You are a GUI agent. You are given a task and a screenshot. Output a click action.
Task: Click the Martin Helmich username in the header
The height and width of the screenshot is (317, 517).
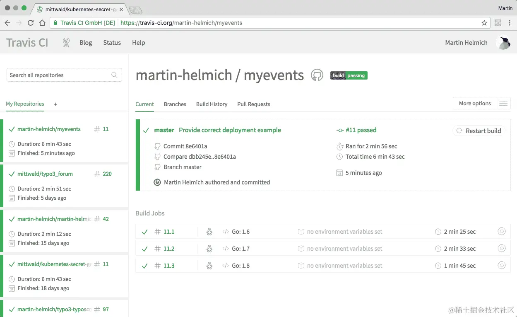[x=466, y=42]
